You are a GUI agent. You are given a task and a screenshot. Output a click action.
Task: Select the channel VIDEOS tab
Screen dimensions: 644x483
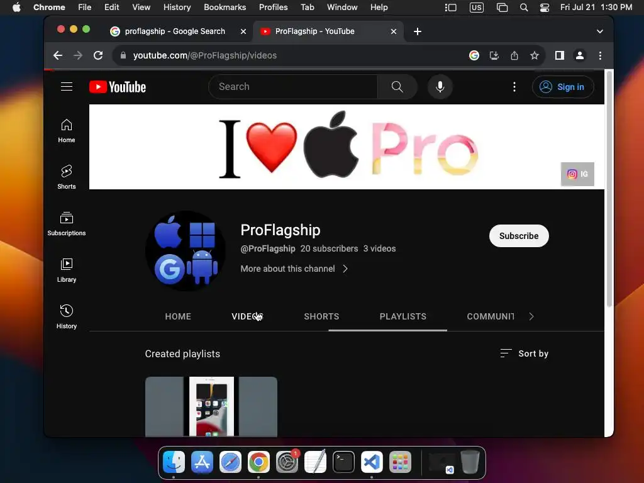pos(247,316)
